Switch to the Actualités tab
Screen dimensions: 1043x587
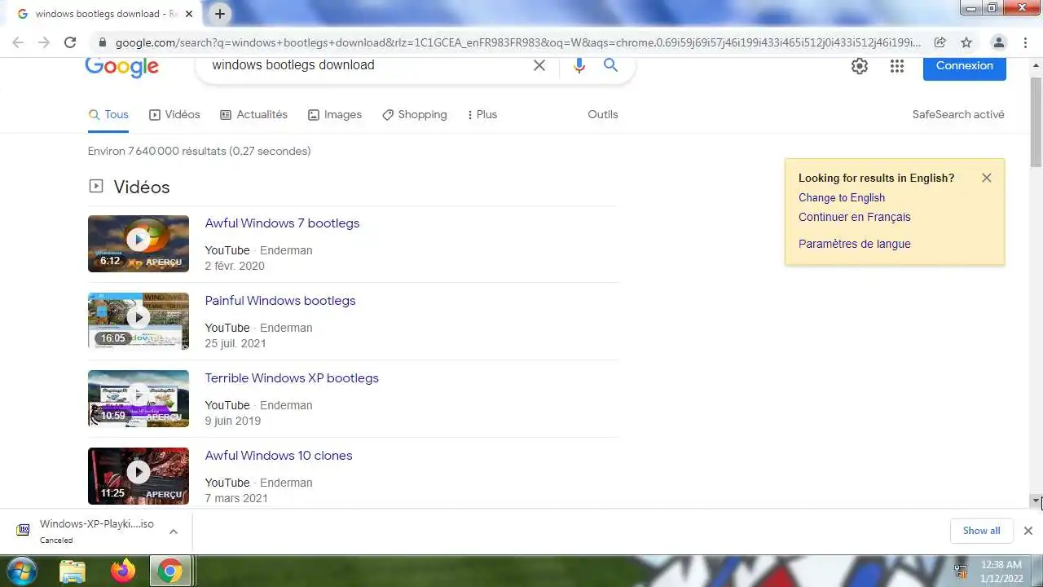pyautogui.click(x=253, y=115)
